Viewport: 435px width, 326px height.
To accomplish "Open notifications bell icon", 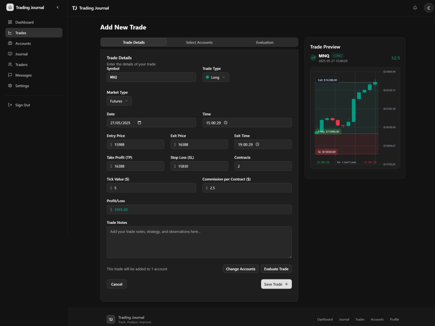I will click(x=415, y=8).
